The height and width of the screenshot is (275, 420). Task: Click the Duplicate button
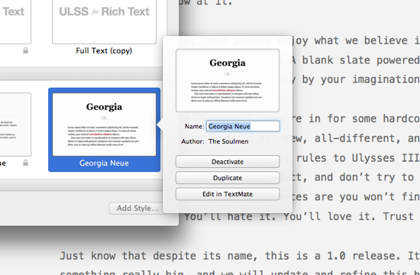coord(228,178)
